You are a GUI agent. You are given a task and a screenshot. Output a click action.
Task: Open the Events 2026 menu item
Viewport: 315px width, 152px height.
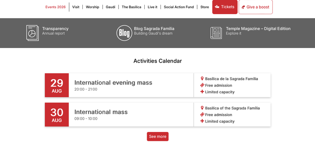pos(56,7)
